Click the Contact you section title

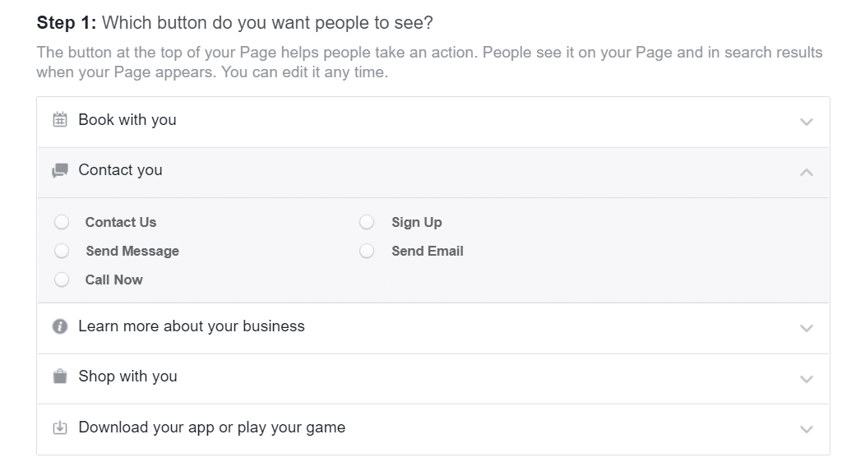coord(120,170)
